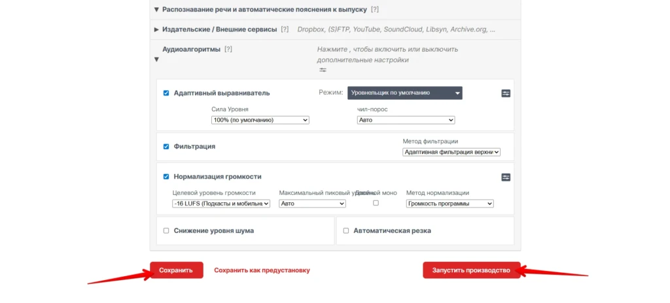This screenshot has width=670, height=303.
Task: Open Режим dropdown Уровнельщик по умолчанию
Action: [404, 93]
